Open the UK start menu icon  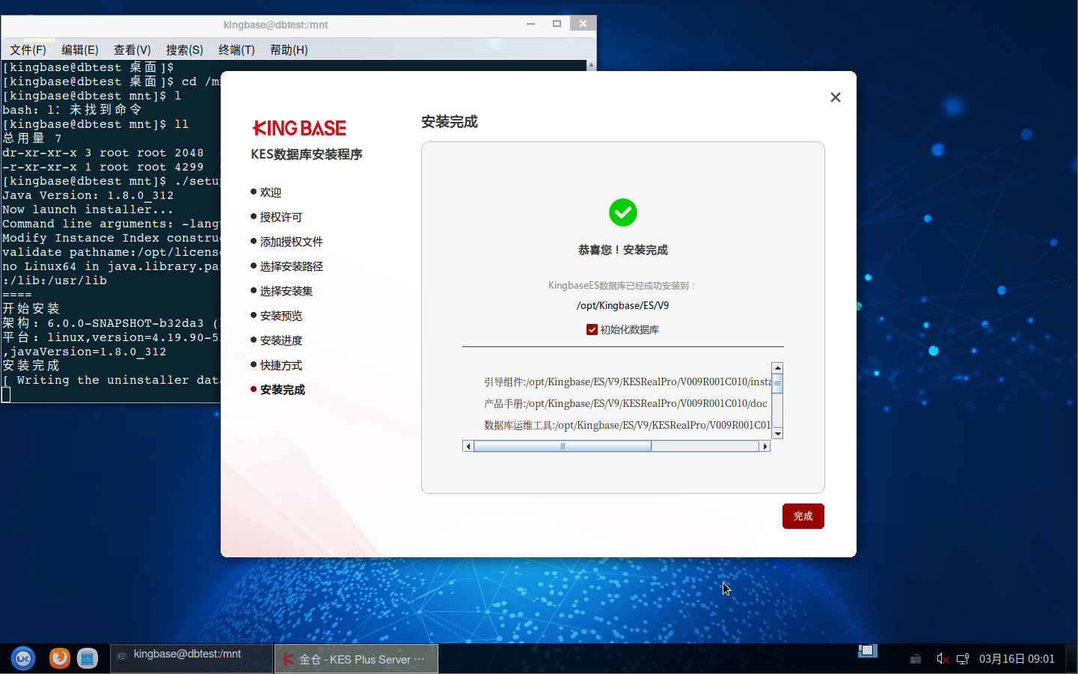[x=23, y=658]
